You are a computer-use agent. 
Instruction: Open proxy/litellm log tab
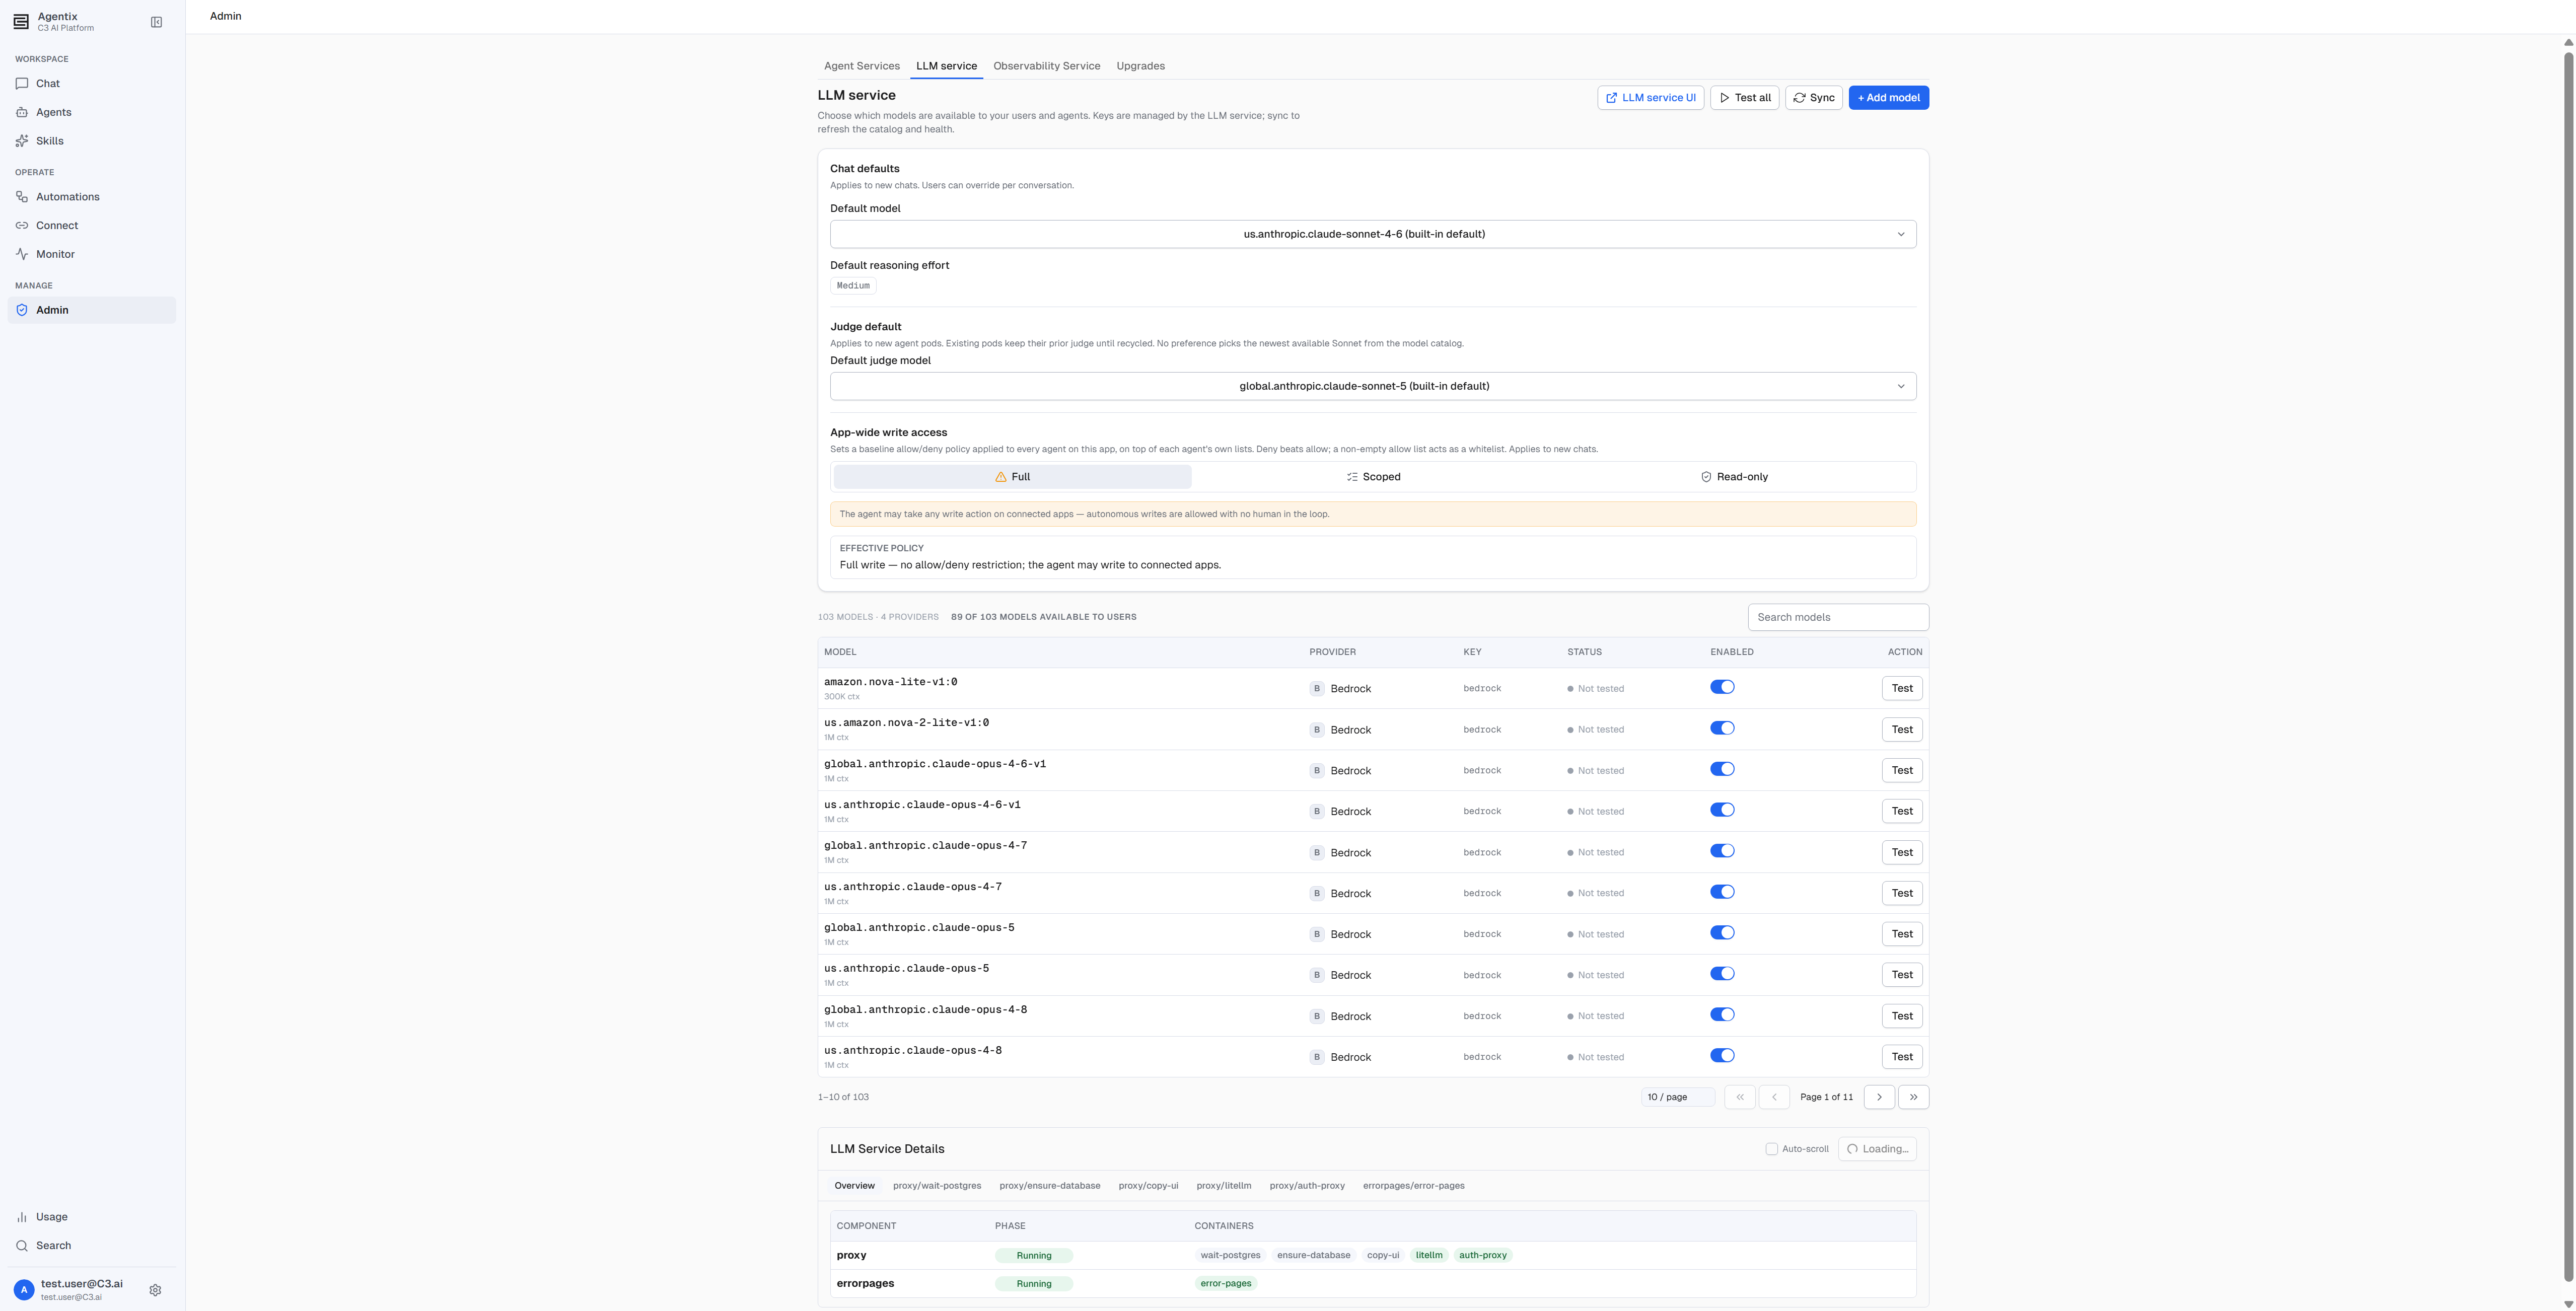pyautogui.click(x=1224, y=1186)
